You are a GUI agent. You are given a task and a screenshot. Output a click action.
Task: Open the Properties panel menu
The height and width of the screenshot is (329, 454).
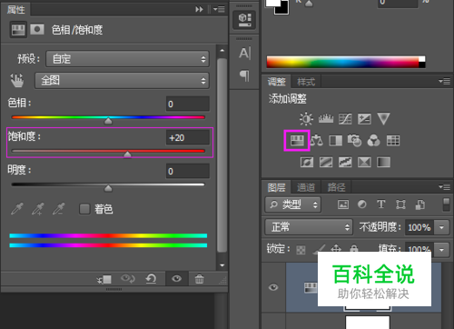click(x=219, y=9)
